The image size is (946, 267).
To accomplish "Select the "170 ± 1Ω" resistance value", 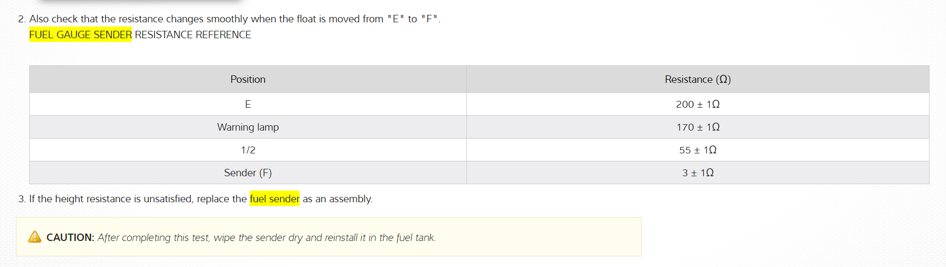I will tap(697, 127).
